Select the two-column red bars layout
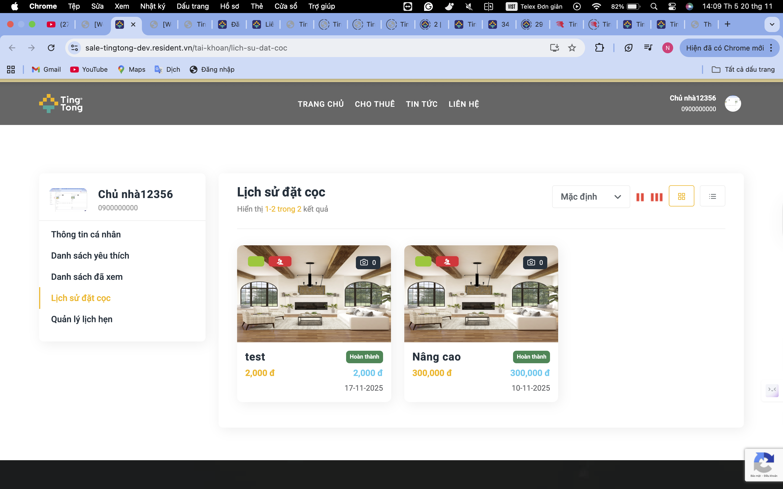Screen dimensions: 783x489 click(x=640, y=197)
